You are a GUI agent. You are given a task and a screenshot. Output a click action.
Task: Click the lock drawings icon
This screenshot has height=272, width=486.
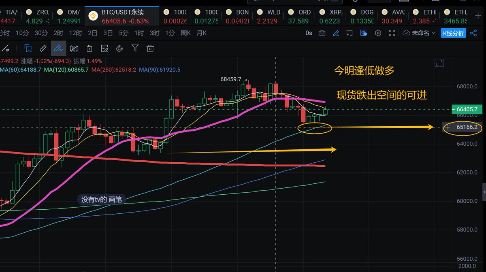[90, 48]
